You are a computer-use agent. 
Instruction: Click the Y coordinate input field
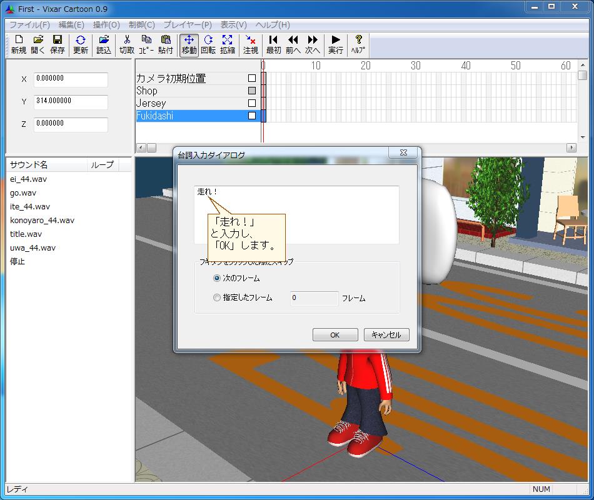pos(71,101)
